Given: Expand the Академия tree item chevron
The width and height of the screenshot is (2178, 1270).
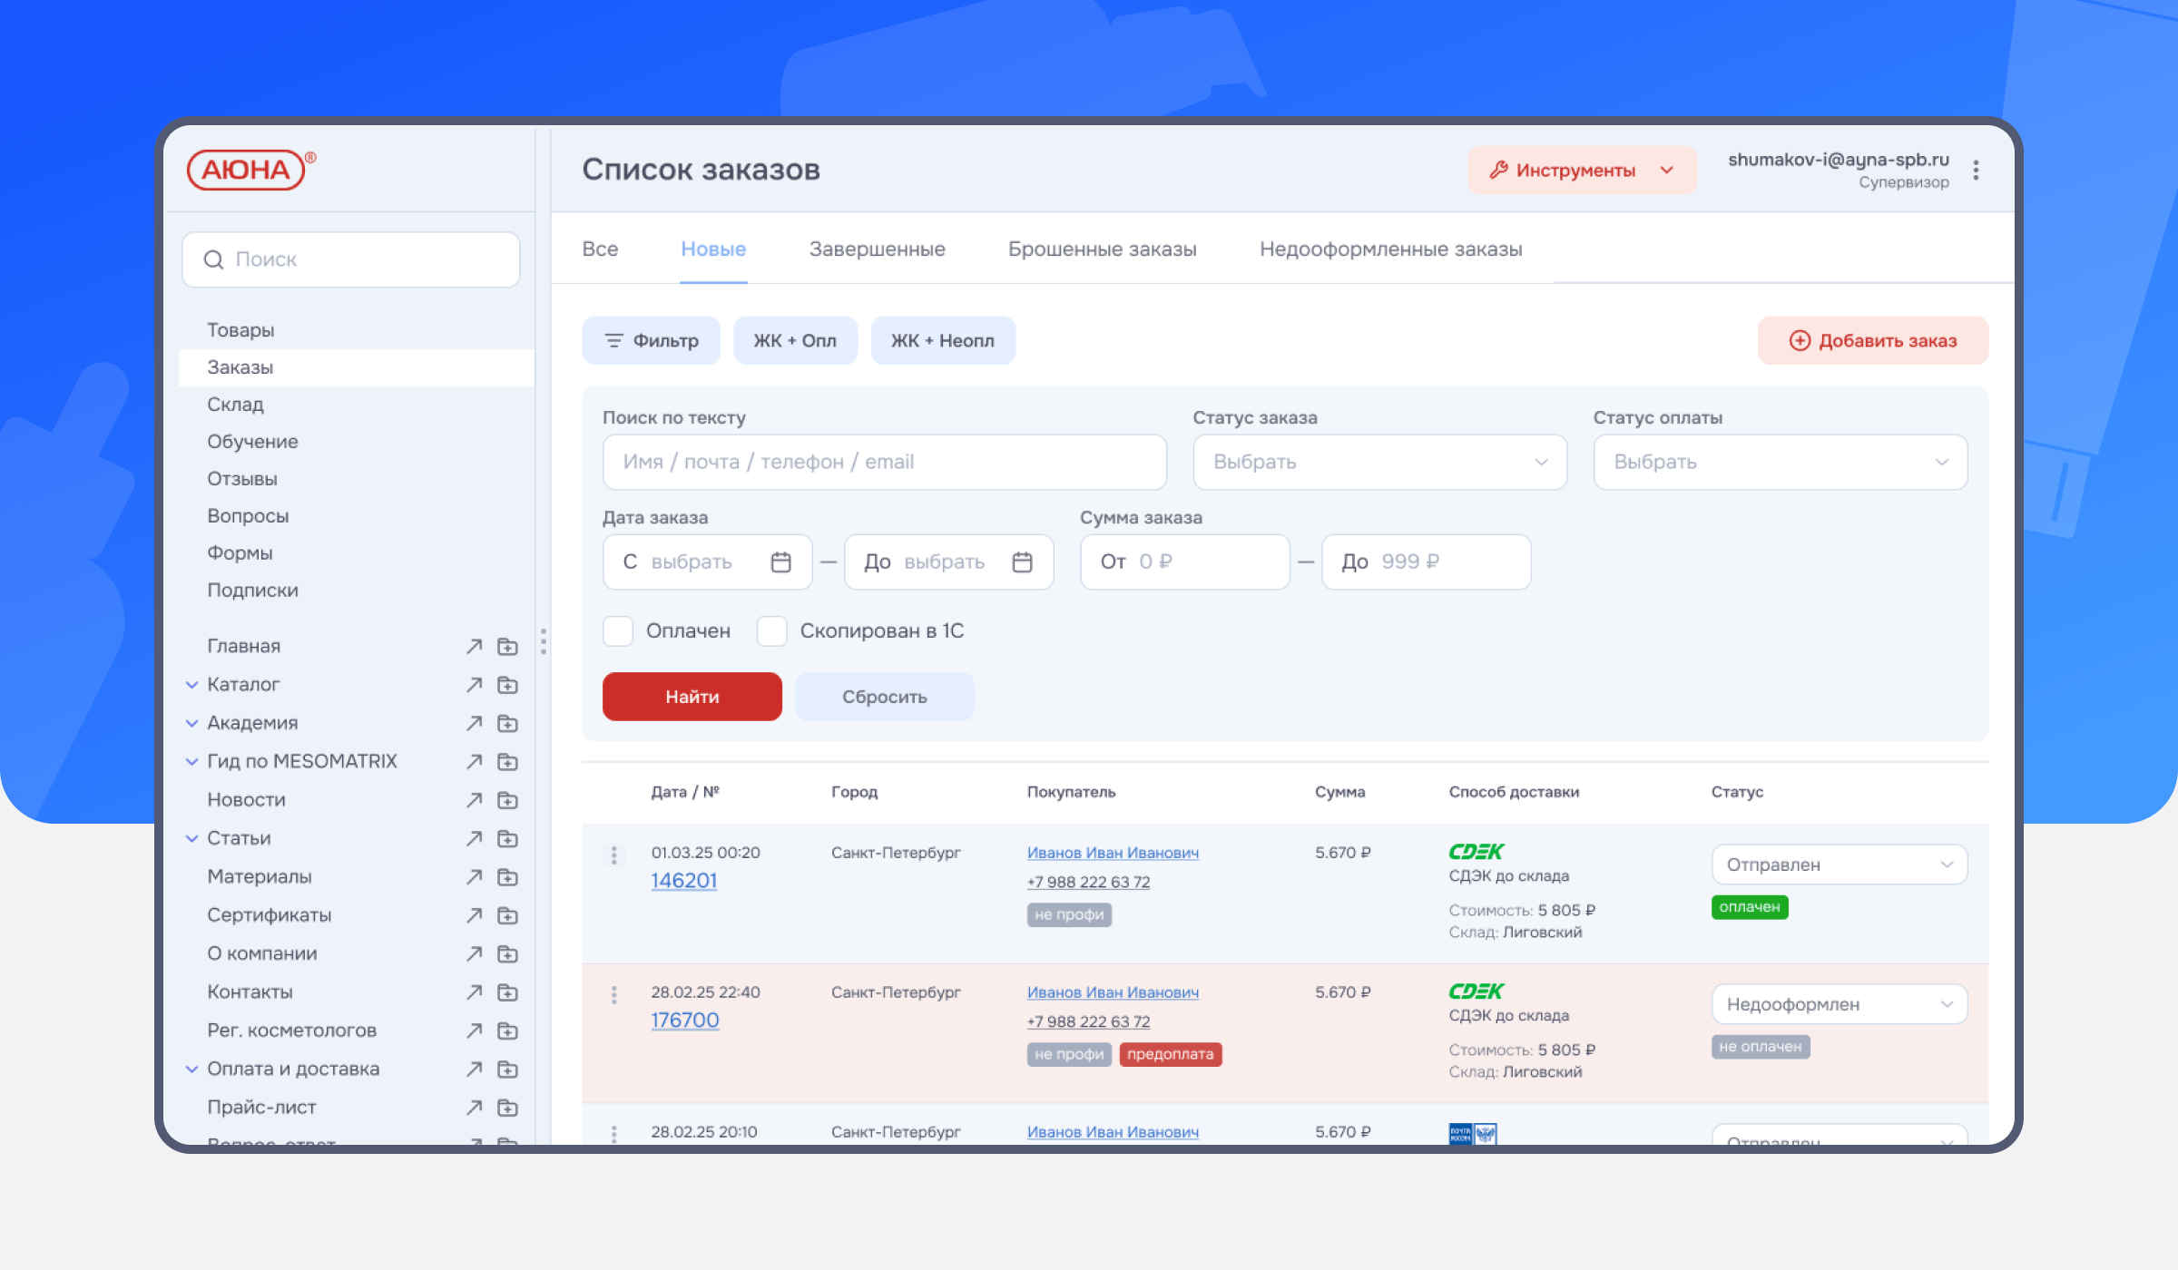Looking at the screenshot, I should click(191, 724).
